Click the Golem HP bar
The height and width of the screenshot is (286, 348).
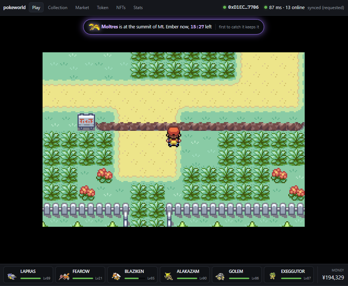pos(239,278)
